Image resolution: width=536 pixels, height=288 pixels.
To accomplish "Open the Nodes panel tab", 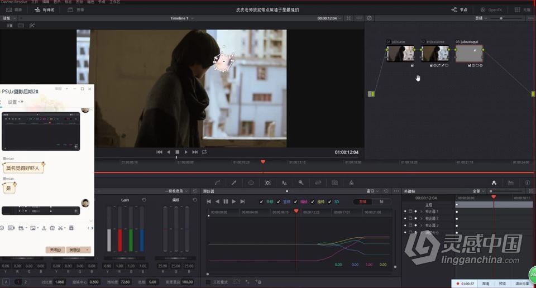I will pyautogui.click(x=460, y=9).
